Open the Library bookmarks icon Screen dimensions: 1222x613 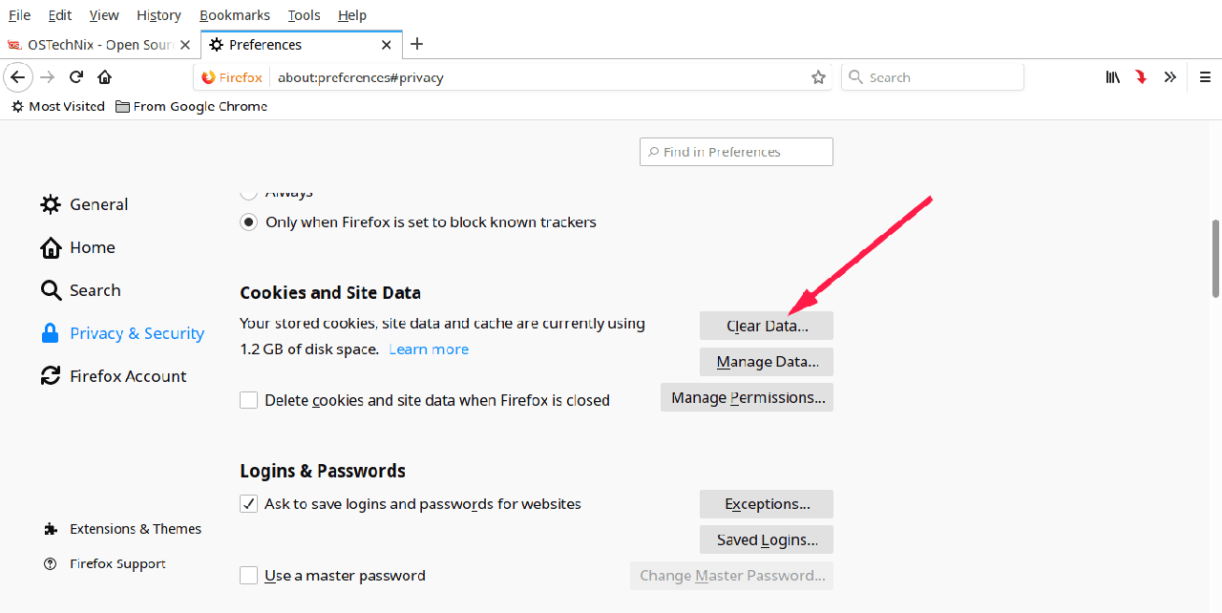[x=1113, y=77]
